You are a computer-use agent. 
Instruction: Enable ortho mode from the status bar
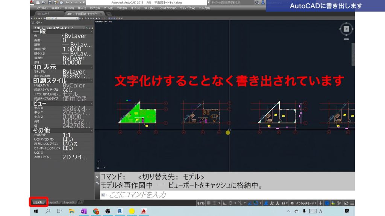coord(225,202)
